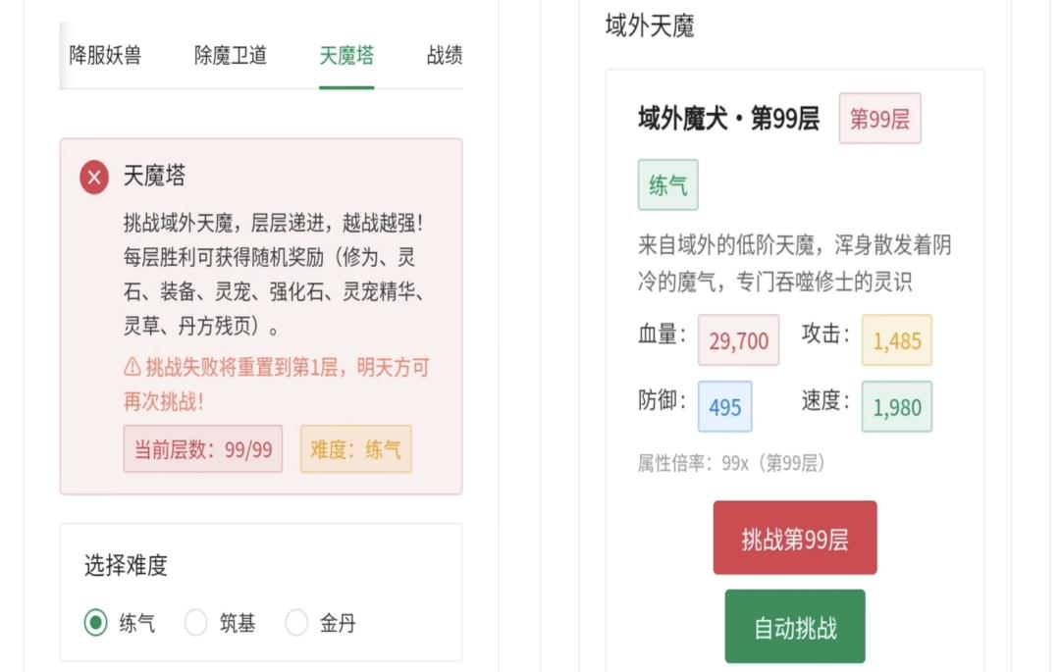This screenshot has height=672, width=1060.
Task: Click the green 练气 tag
Action: point(667,185)
